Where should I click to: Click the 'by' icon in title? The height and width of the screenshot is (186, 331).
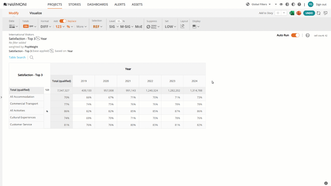coord(38,38)
